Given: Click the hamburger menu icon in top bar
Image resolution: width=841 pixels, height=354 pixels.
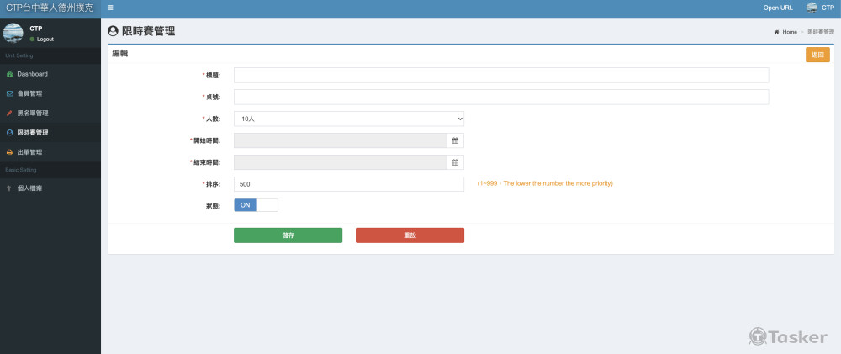Looking at the screenshot, I should point(110,8).
